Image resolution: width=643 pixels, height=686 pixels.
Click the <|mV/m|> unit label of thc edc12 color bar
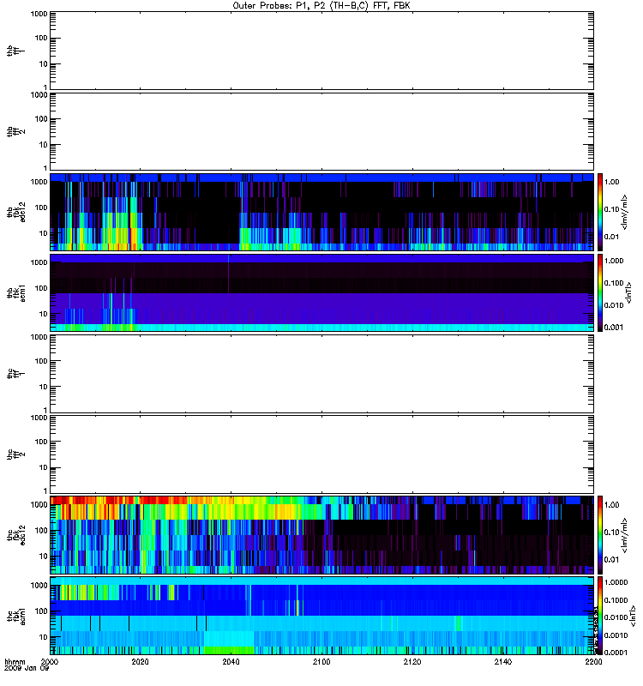pyautogui.click(x=624, y=534)
